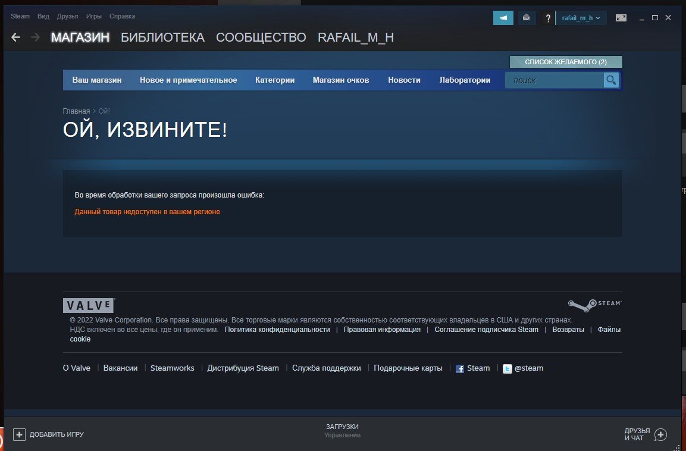The height and width of the screenshot is (451, 686).
Task: Expand the Новое и примечательное menu
Action: pyautogui.click(x=188, y=80)
